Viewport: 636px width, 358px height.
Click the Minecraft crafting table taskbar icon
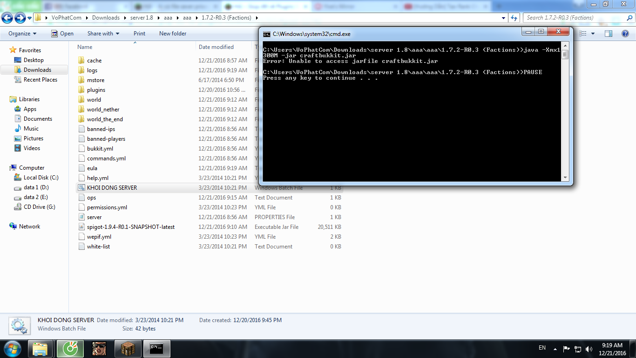point(128,348)
